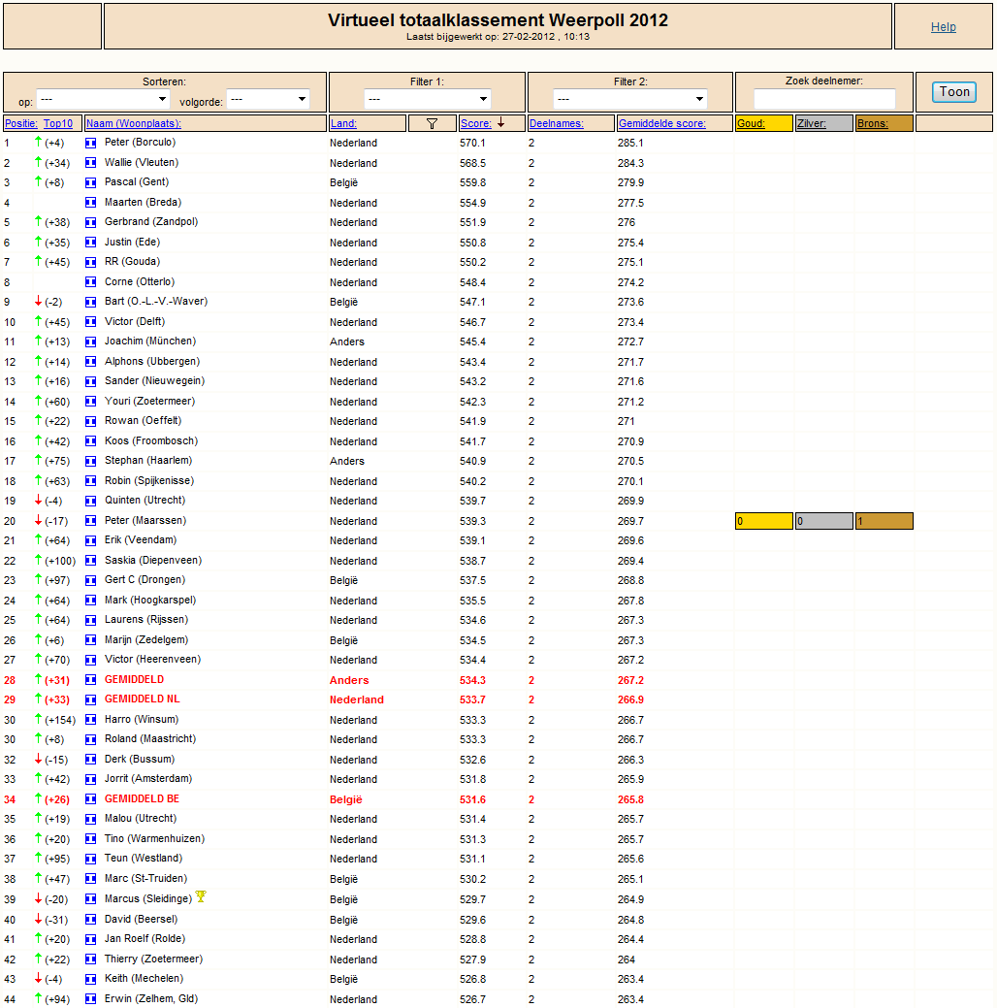Screen dimensions: 997x1008
Task: Open blue info icon for Erwin (Zelhem, Gld)
Action: coord(90,999)
